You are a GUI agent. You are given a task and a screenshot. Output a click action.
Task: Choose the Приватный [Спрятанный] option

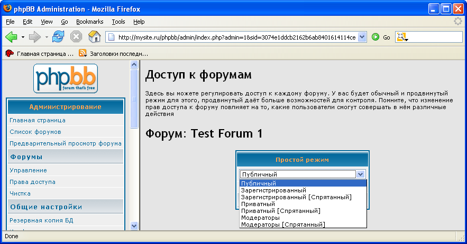303,211
